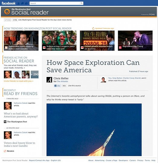Click the Facebook logo
Viewport: 158px width, 163px height.
(x=8, y=3)
